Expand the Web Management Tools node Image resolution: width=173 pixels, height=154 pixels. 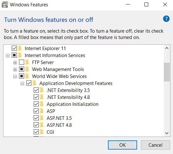coord(15,69)
